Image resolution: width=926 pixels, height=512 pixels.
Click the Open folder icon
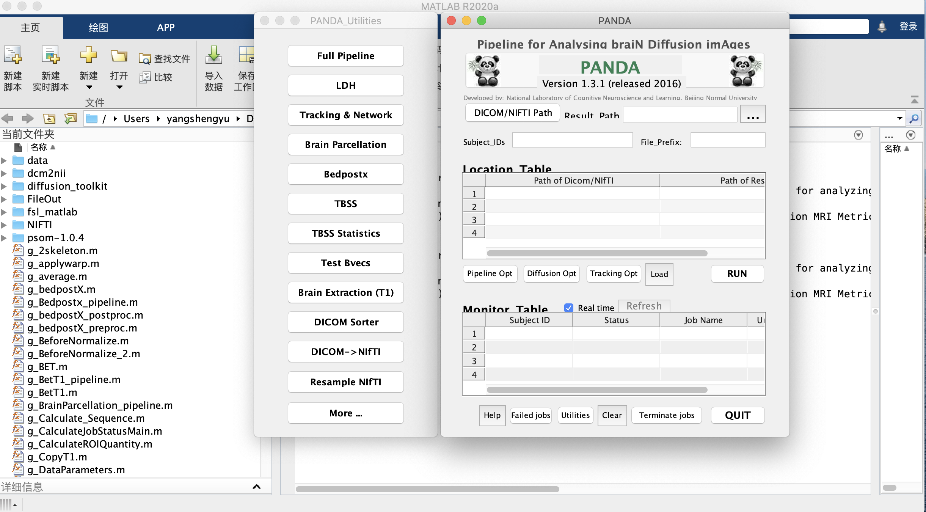119,57
